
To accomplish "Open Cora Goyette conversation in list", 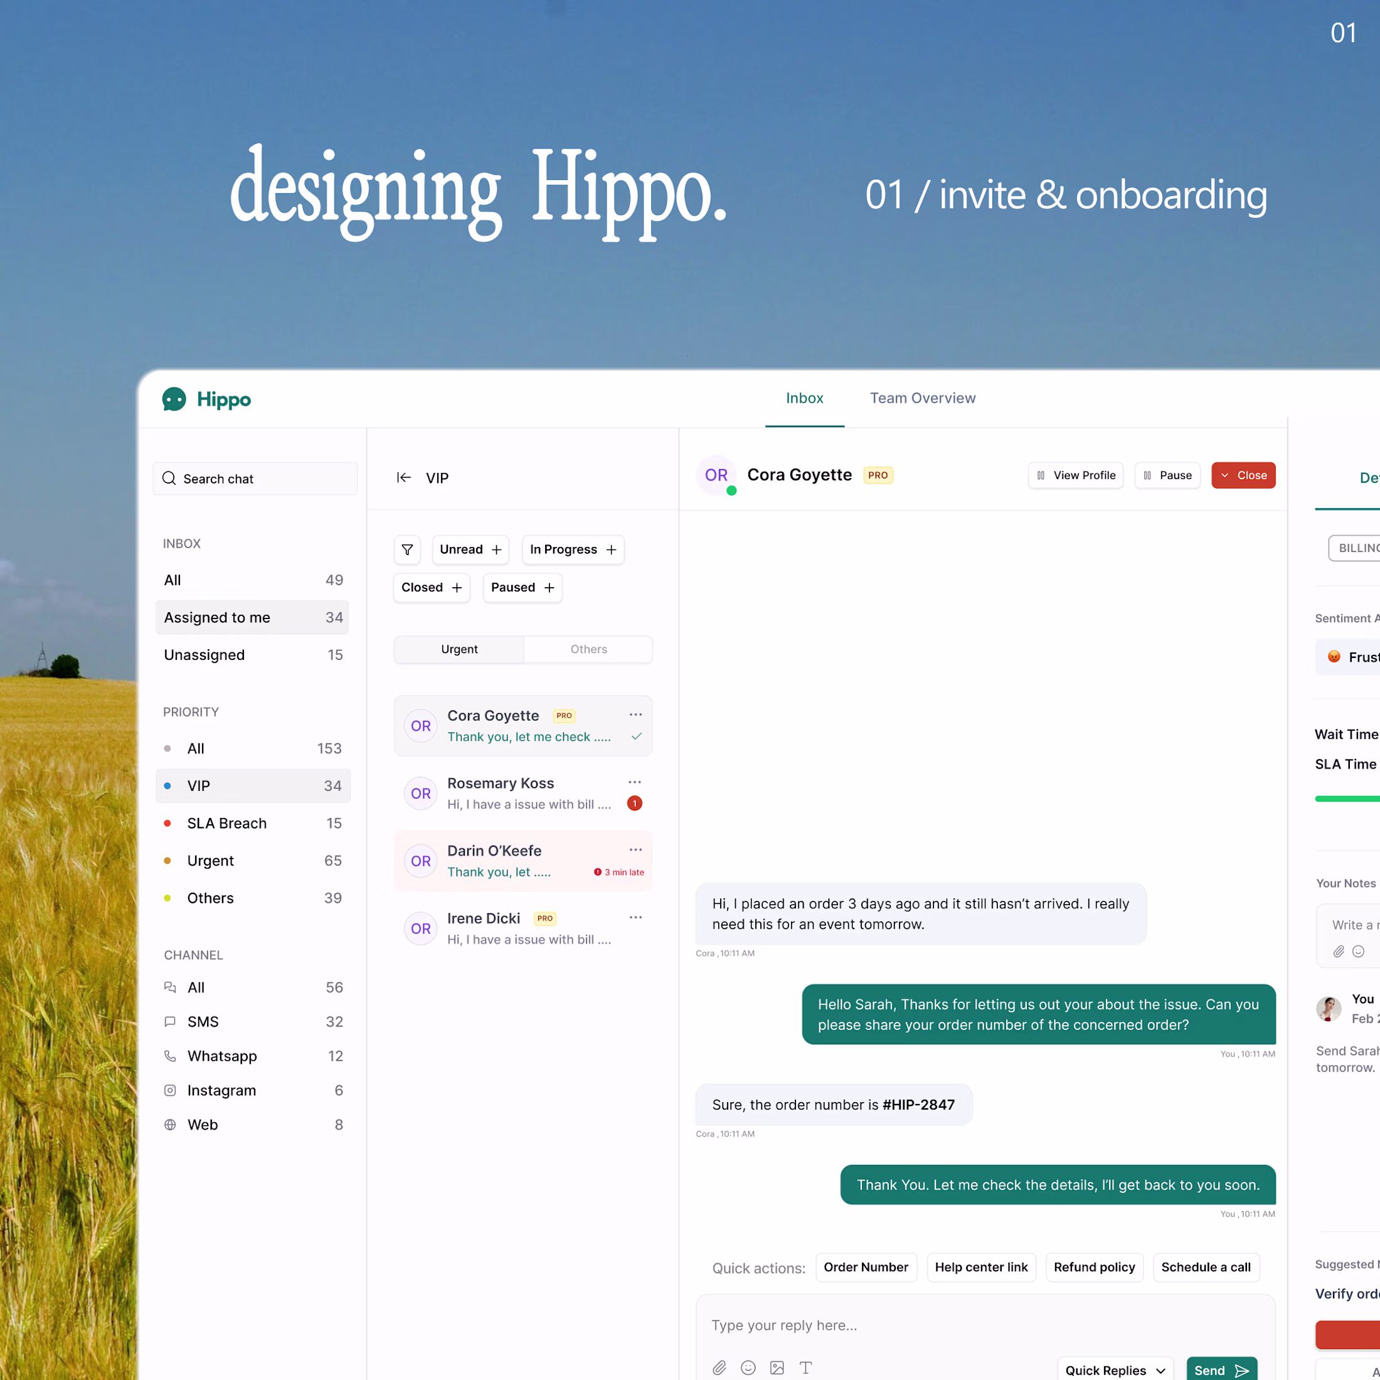I will [x=523, y=726].
